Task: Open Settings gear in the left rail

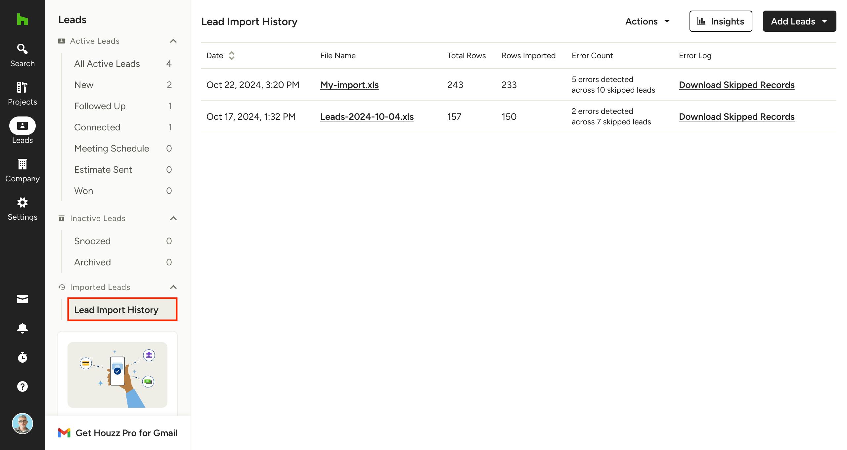Action: click(22, 209)
